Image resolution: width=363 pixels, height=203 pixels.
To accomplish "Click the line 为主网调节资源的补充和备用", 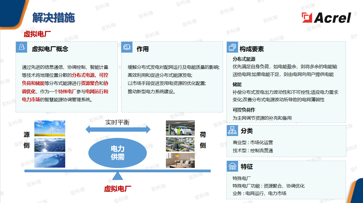I will [x=262, y=118].
